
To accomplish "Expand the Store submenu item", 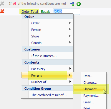I will point(47,36).
